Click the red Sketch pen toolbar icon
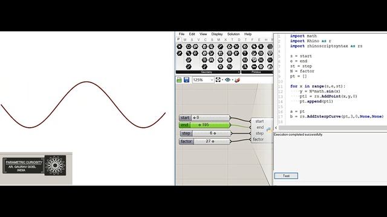The width and height of the screenshot is (387, 217). click(237, 80)
